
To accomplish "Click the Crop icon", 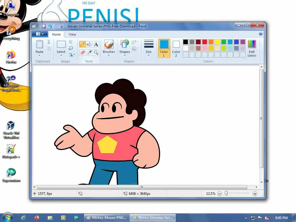I will tap(71, 42).
